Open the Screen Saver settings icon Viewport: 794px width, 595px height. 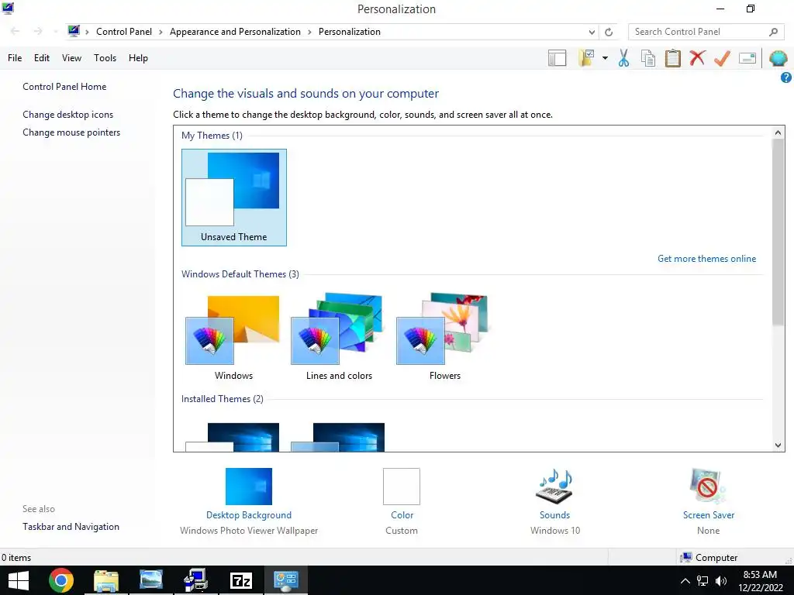[x=708, y=487]
